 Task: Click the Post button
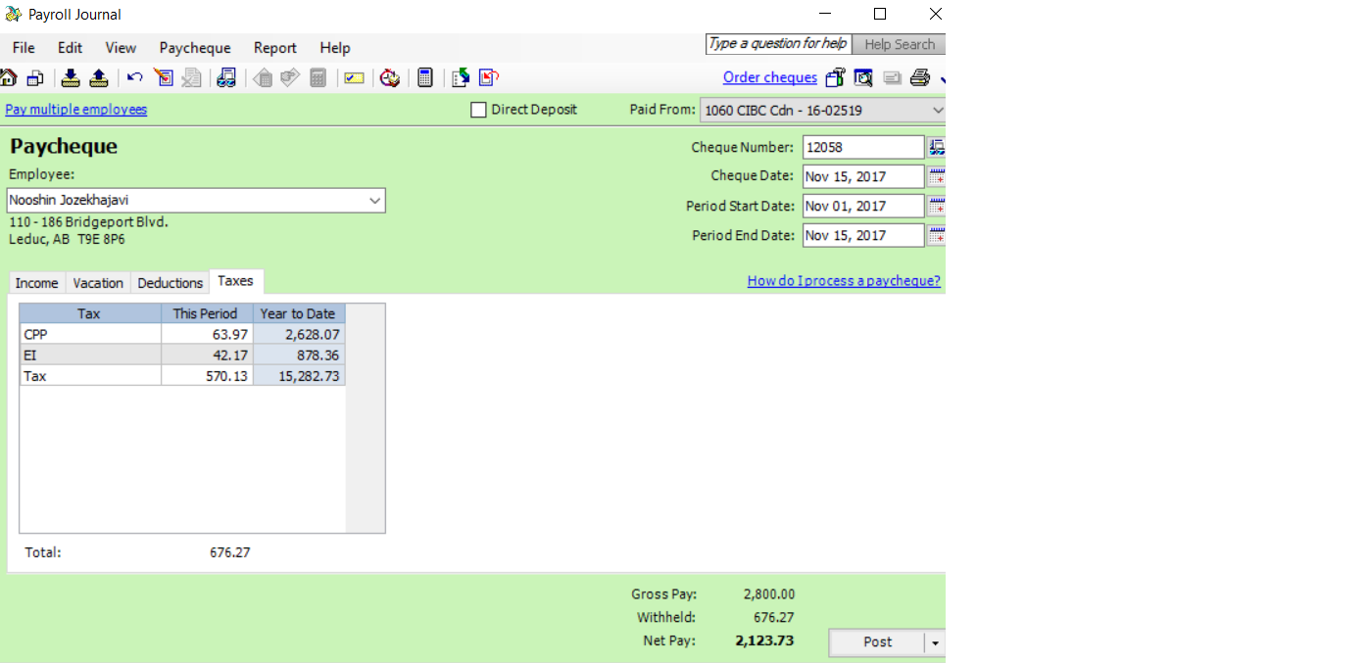[x=877, y=642]
